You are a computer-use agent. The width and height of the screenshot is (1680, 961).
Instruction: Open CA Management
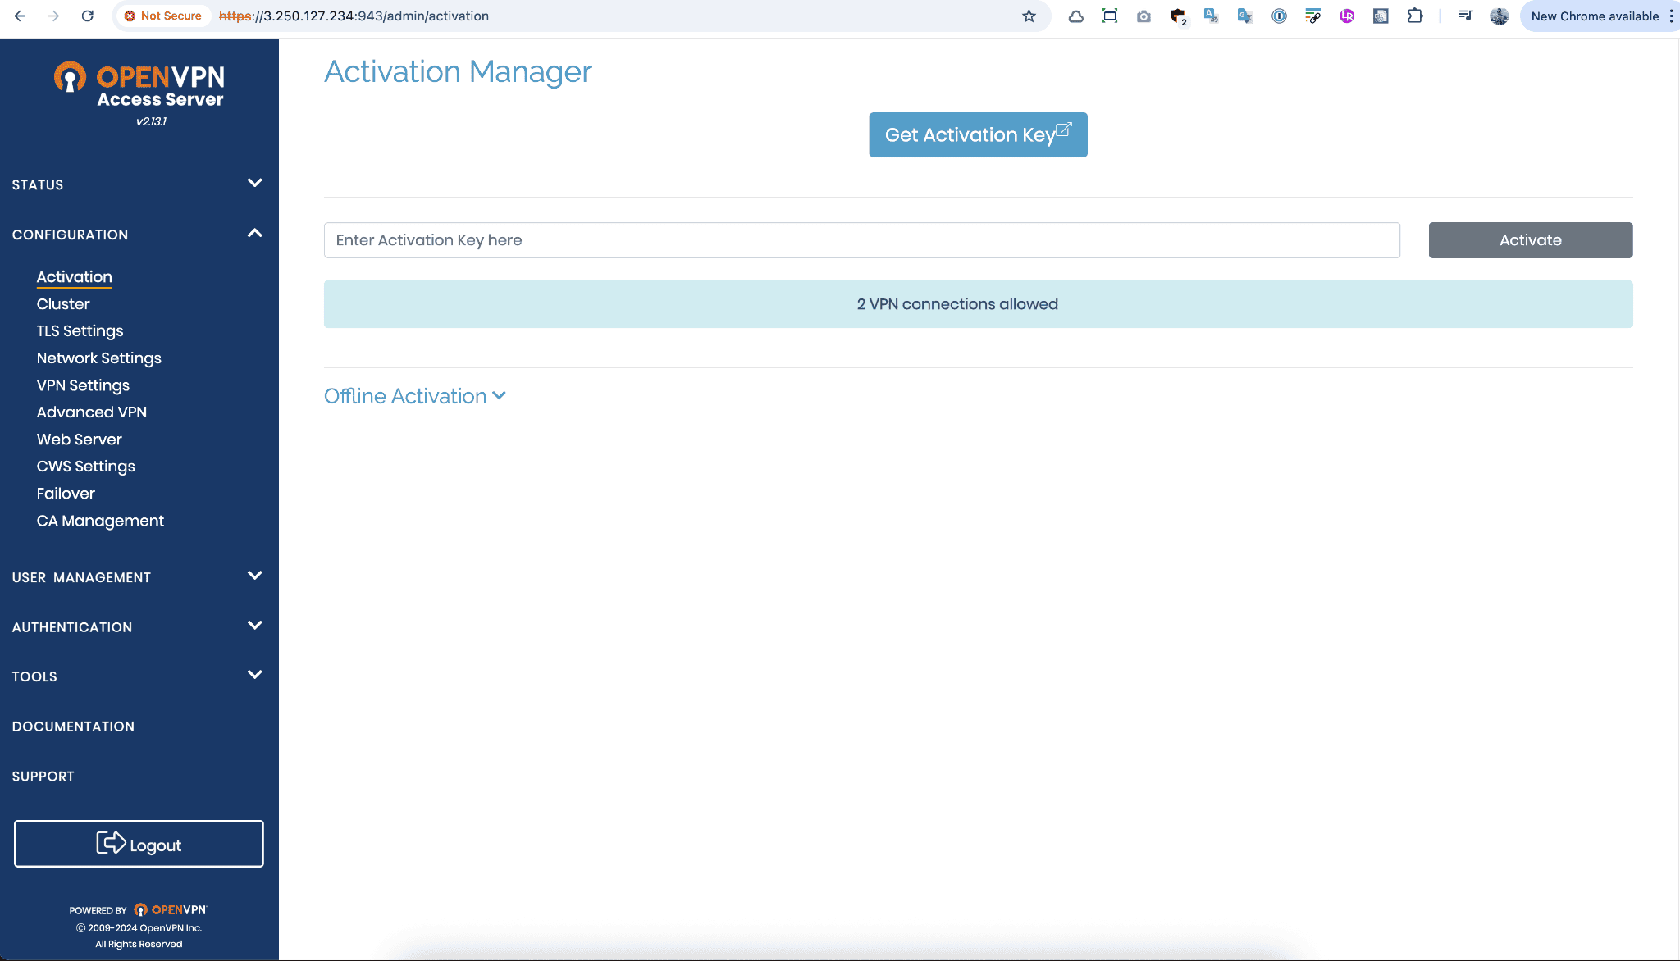(100, 521)
